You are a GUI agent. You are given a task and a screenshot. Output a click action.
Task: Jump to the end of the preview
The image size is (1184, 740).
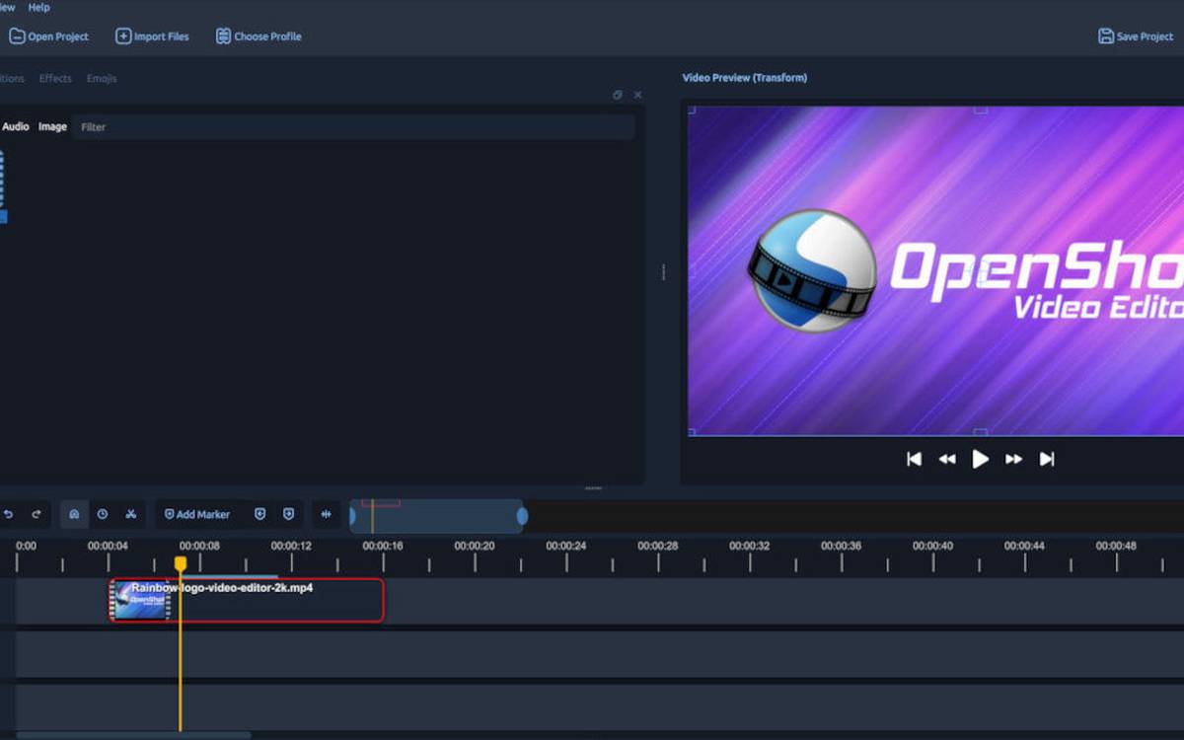click(x=1047, y=459)
